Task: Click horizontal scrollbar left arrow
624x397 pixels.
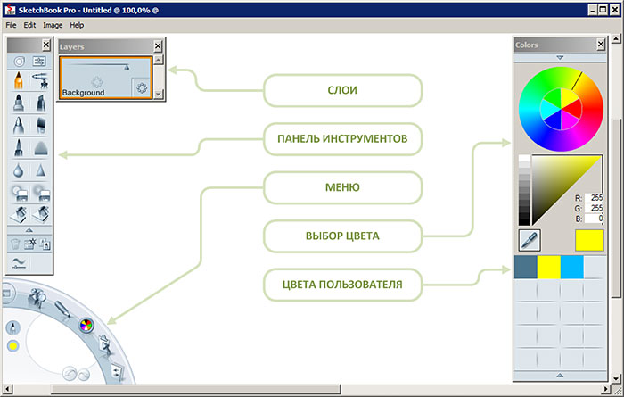Action: tap(7, 389)
